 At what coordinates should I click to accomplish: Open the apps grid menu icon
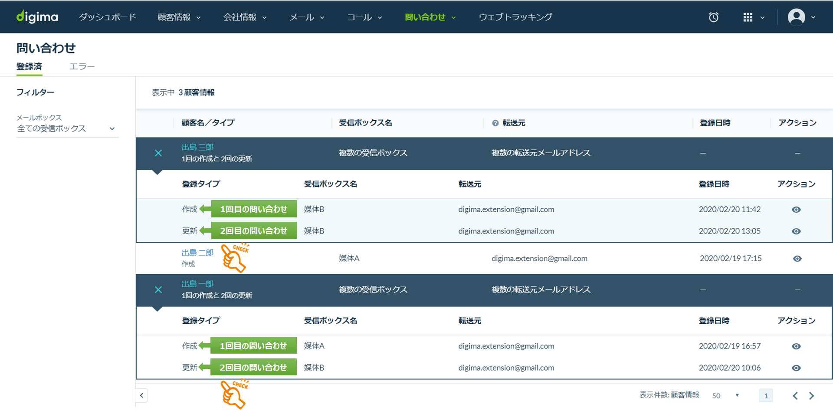click(x=748, y=17)
